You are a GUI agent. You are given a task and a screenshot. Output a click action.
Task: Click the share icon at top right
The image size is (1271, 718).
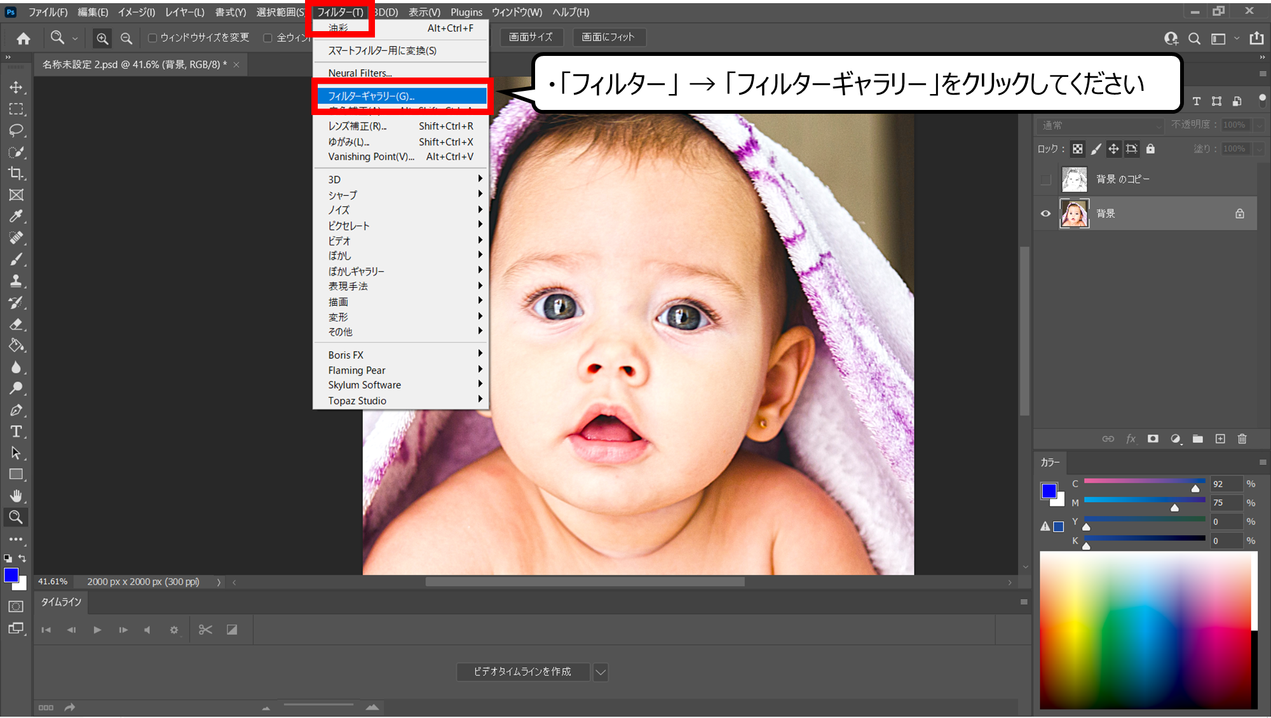tap(1256, 38)
